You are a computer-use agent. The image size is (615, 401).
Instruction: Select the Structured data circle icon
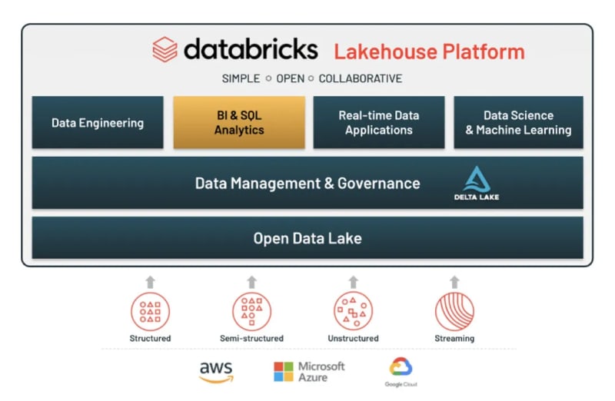click(150, 312)
